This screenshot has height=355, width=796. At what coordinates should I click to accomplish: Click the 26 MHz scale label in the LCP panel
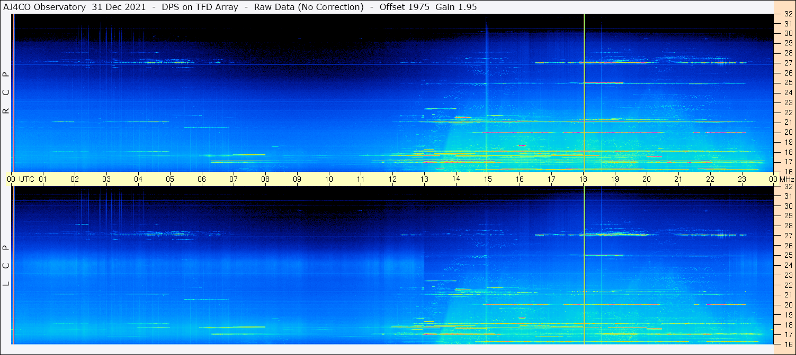click(788, 245)
